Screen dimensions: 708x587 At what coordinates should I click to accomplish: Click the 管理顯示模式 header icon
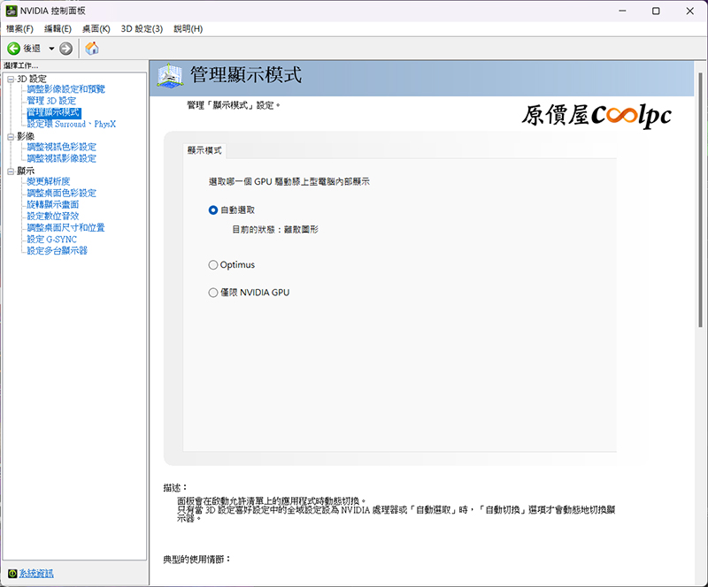click(x=170, y=75)
